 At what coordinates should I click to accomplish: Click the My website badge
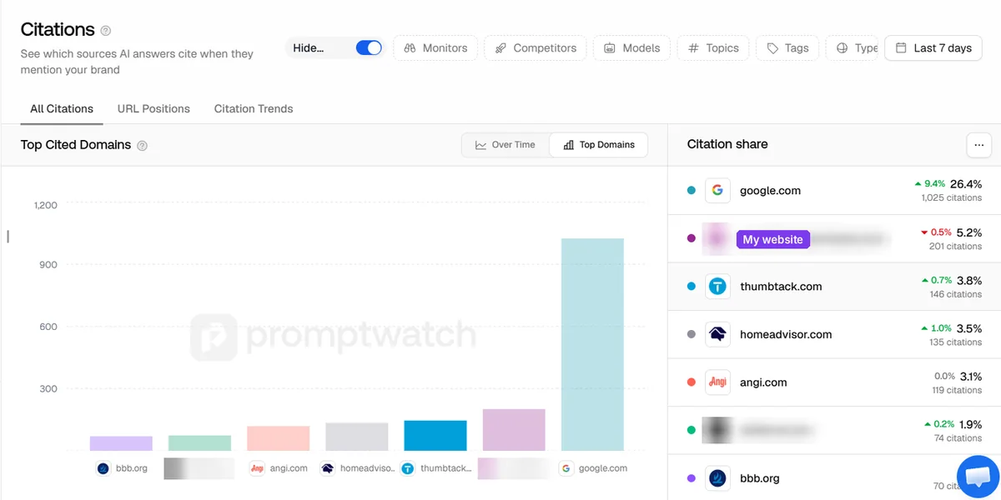(773, 239)
